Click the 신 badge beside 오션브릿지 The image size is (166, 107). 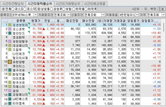pos(10,25)
